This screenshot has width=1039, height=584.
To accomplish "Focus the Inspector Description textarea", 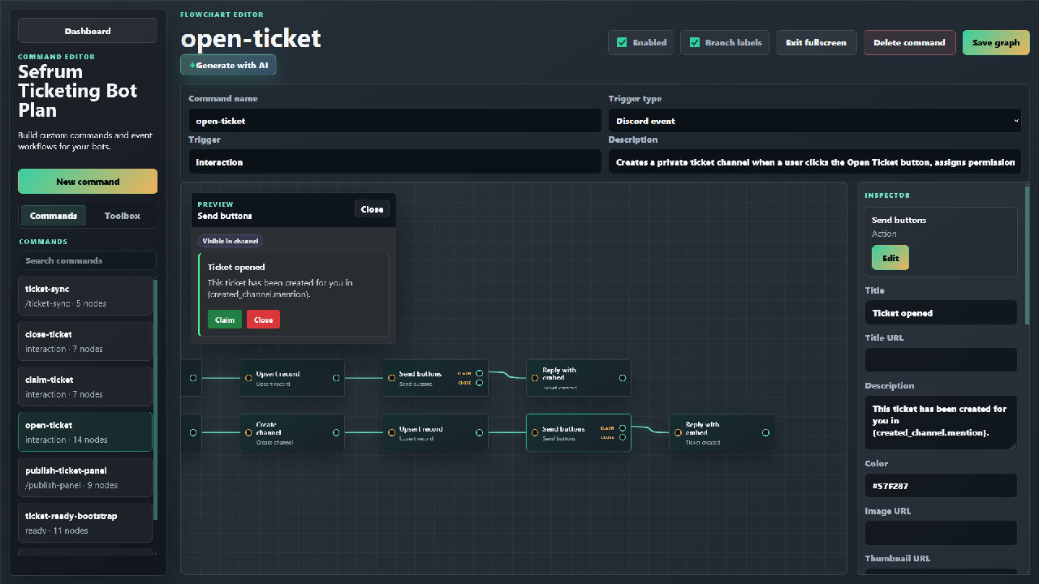I will pos(941,423).
